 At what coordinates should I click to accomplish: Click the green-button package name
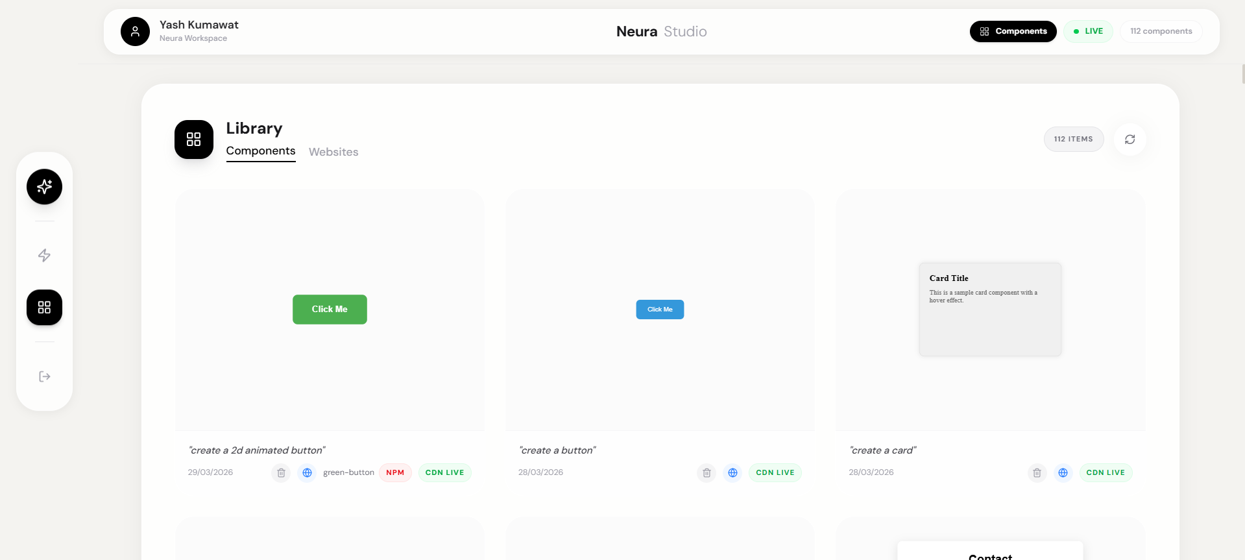point(348,472)
